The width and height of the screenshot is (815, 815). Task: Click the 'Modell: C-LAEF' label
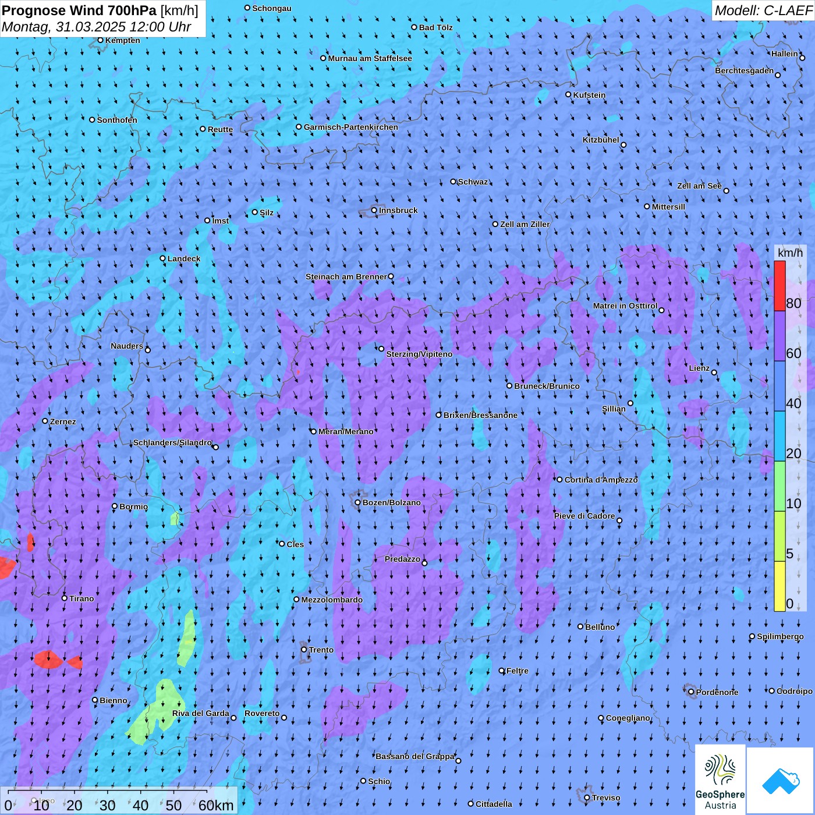(763, 10)
